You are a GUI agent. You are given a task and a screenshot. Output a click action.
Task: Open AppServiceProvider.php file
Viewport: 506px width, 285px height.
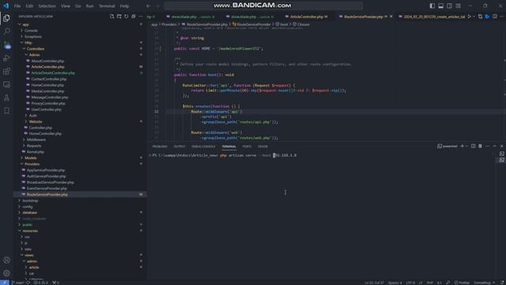(x=46, y=170)
